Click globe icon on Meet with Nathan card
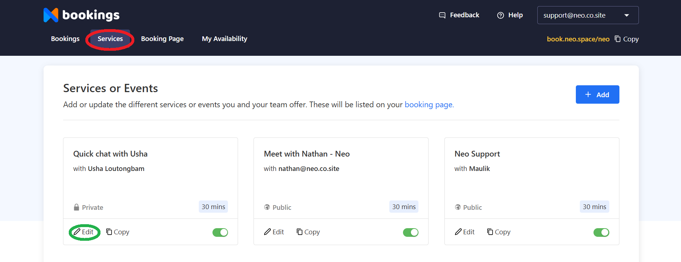Image resolution: width=681 pixels, height=262 pixels. 267,207
